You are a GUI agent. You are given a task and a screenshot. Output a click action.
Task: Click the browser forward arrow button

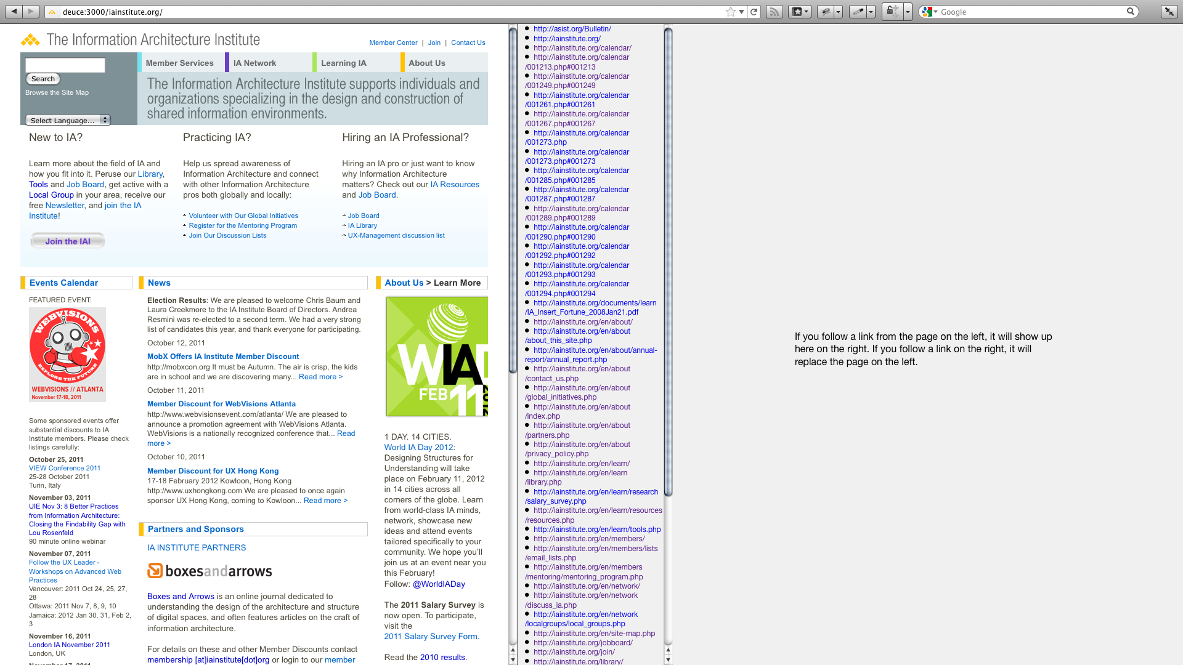click(31, 11)
